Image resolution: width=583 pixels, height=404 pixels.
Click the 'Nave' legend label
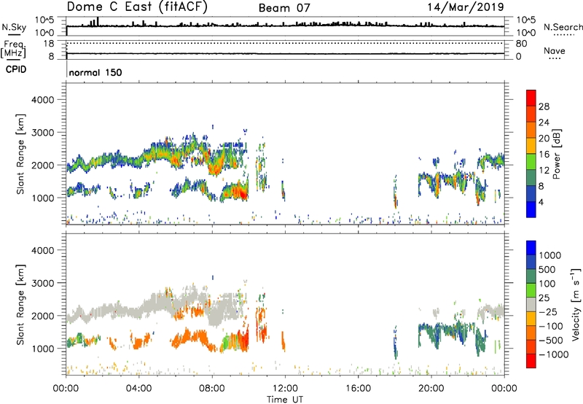click(x=555, y=50)
